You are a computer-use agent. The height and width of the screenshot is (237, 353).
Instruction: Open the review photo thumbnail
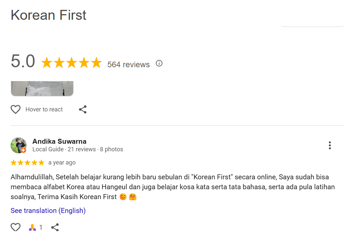coord(42,88)
